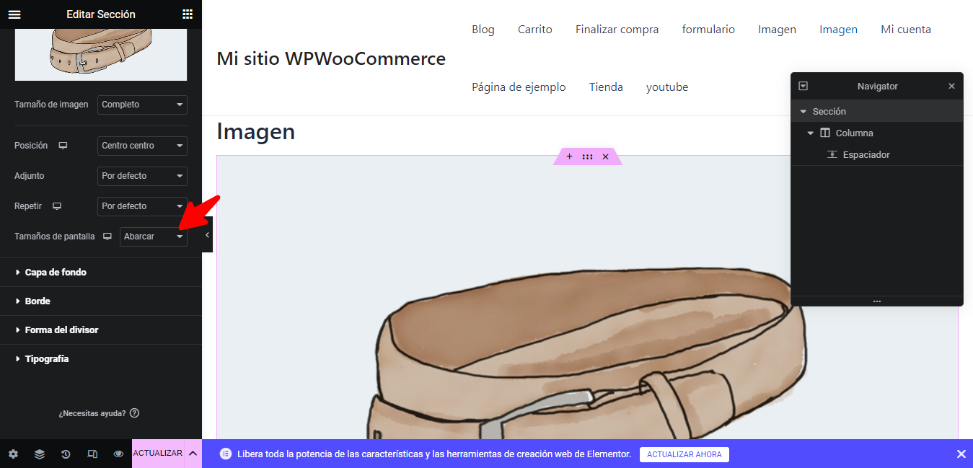
Task: Collapse the Sección item in Navigator
Action: point(804,112)
